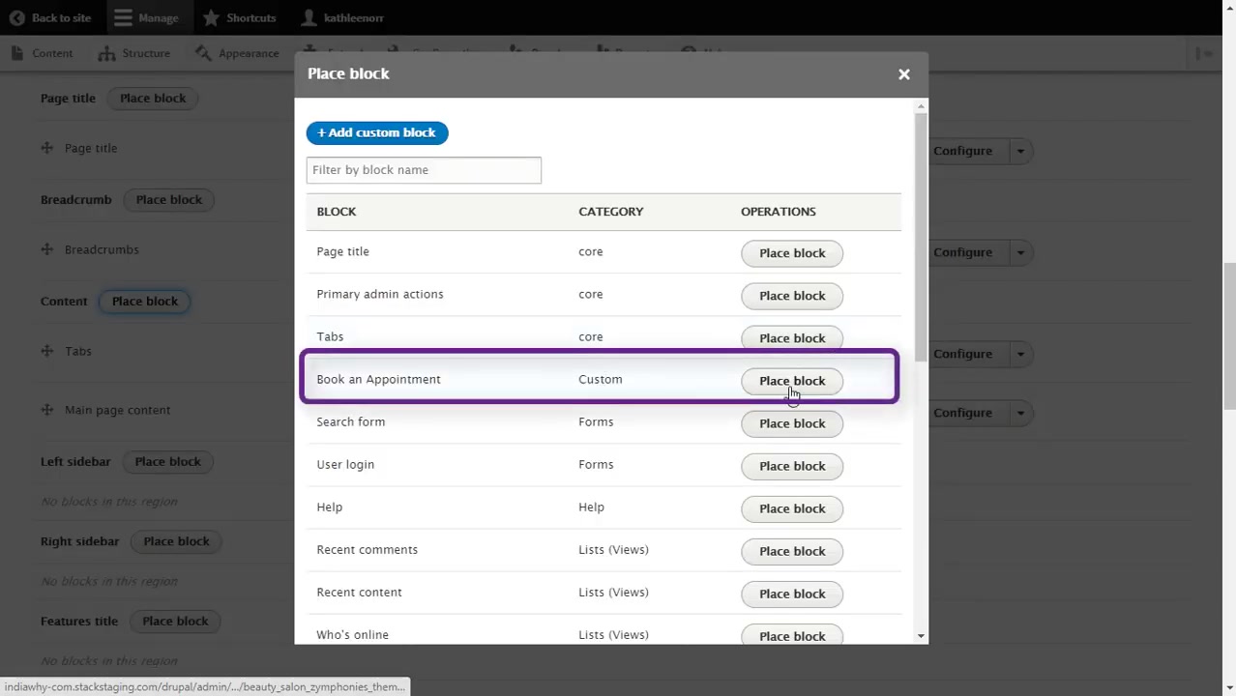Expand dropdown arrow next to Tabs Configure

(x=1019, y=354)
